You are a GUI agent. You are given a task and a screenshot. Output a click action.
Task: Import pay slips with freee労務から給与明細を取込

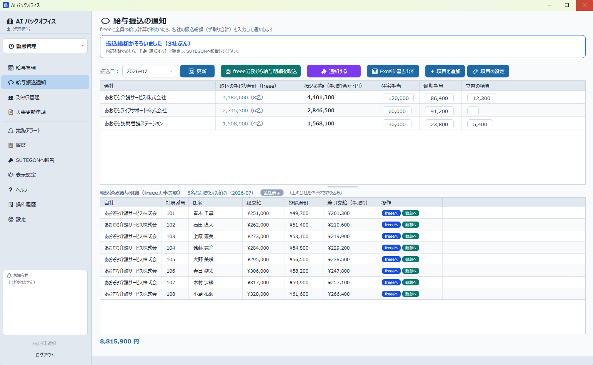(x=261, y=71)
